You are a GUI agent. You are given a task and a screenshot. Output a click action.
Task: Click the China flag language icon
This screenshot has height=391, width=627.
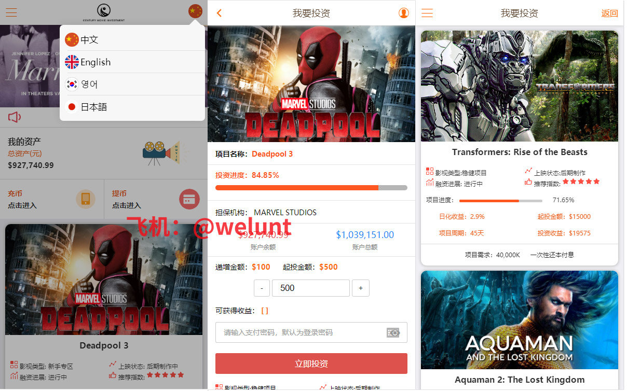[x=195, y=11]
